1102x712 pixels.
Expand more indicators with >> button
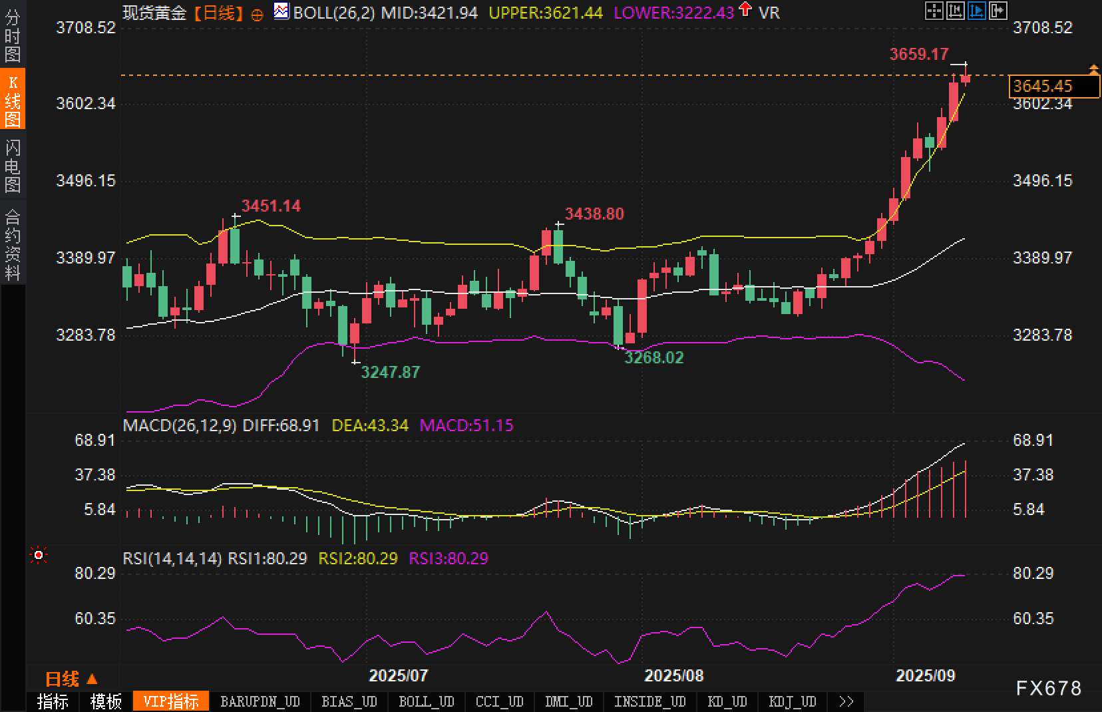tap(846, 702)
